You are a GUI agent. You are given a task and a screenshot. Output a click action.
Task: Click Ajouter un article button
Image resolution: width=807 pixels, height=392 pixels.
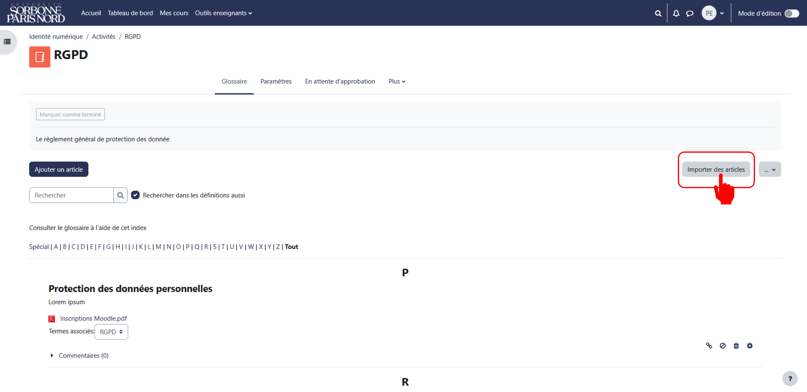tap(59, 170)
